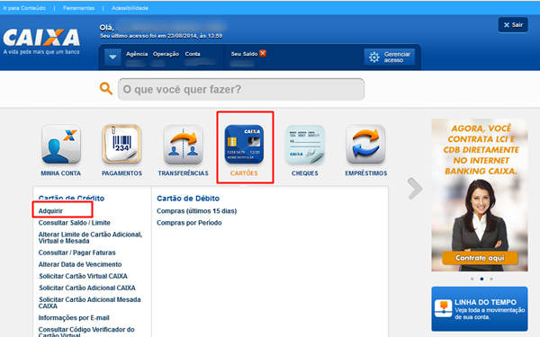Open Compras por Período link

pyautogui.click(x=189, y=223)
